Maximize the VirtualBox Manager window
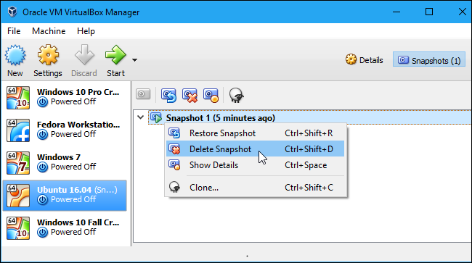 (x=429, y=12)
